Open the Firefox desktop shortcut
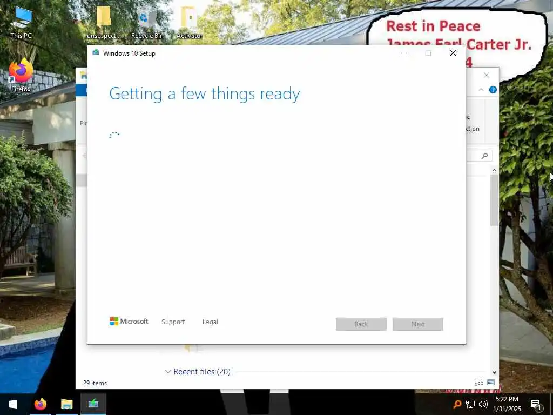Viewport: 553px width, 415px height. coord(21,75)
